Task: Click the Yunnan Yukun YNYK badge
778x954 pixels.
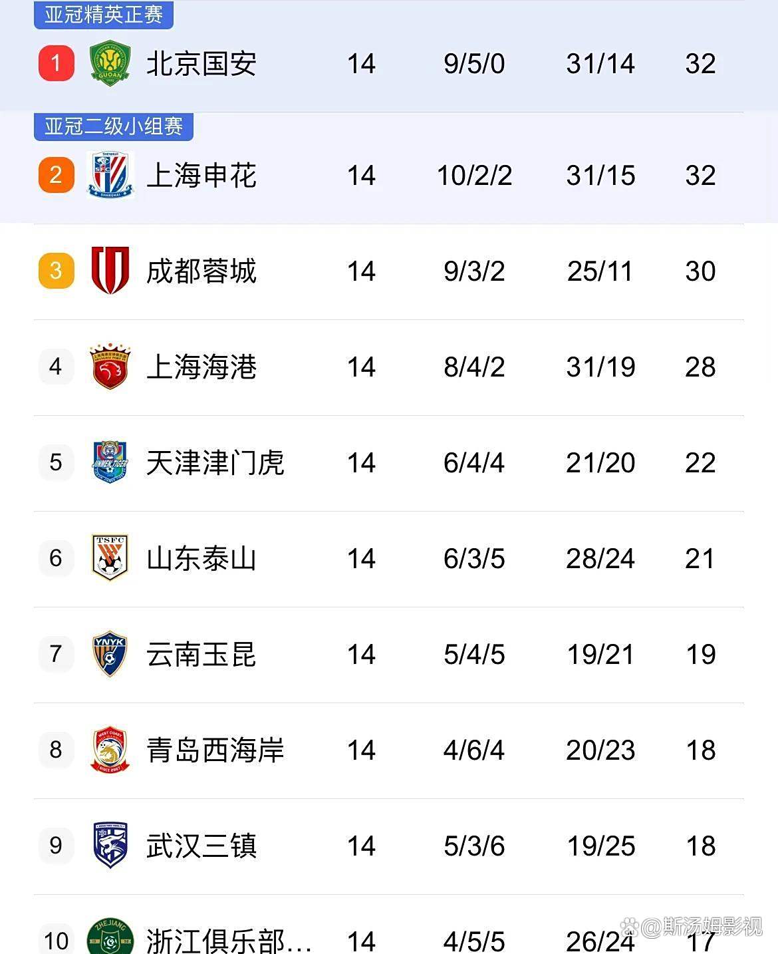Action: [x=110, y=653]
